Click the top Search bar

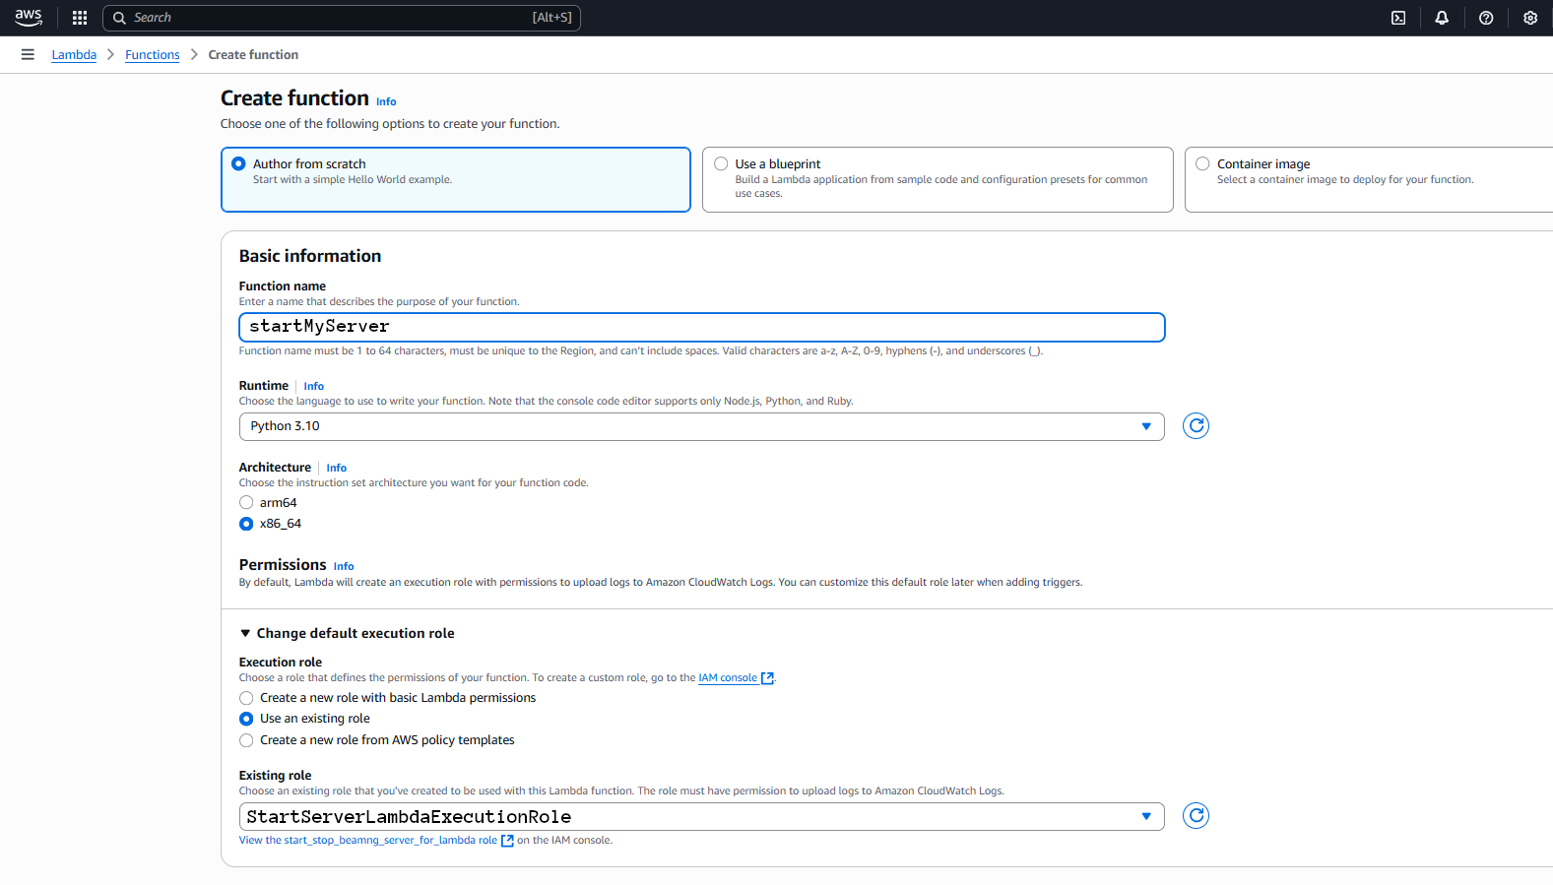342,18
